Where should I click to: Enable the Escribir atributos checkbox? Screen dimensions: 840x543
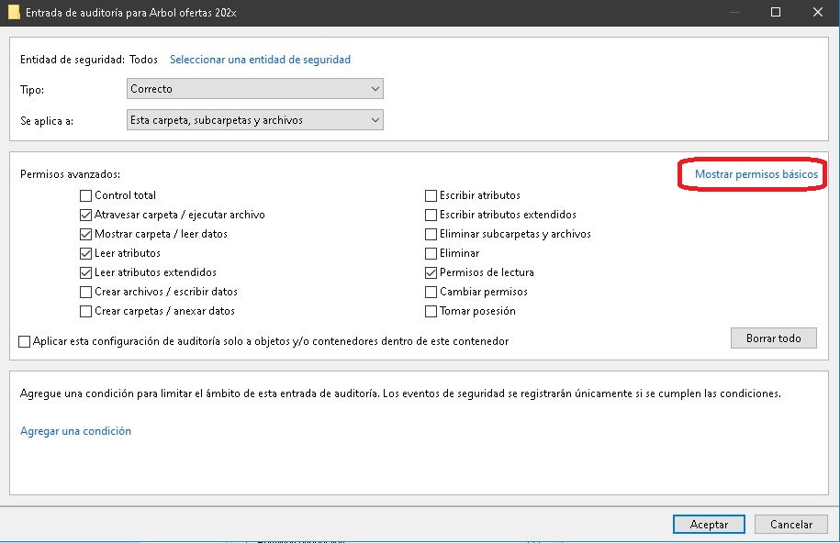(x=431, y=195)
